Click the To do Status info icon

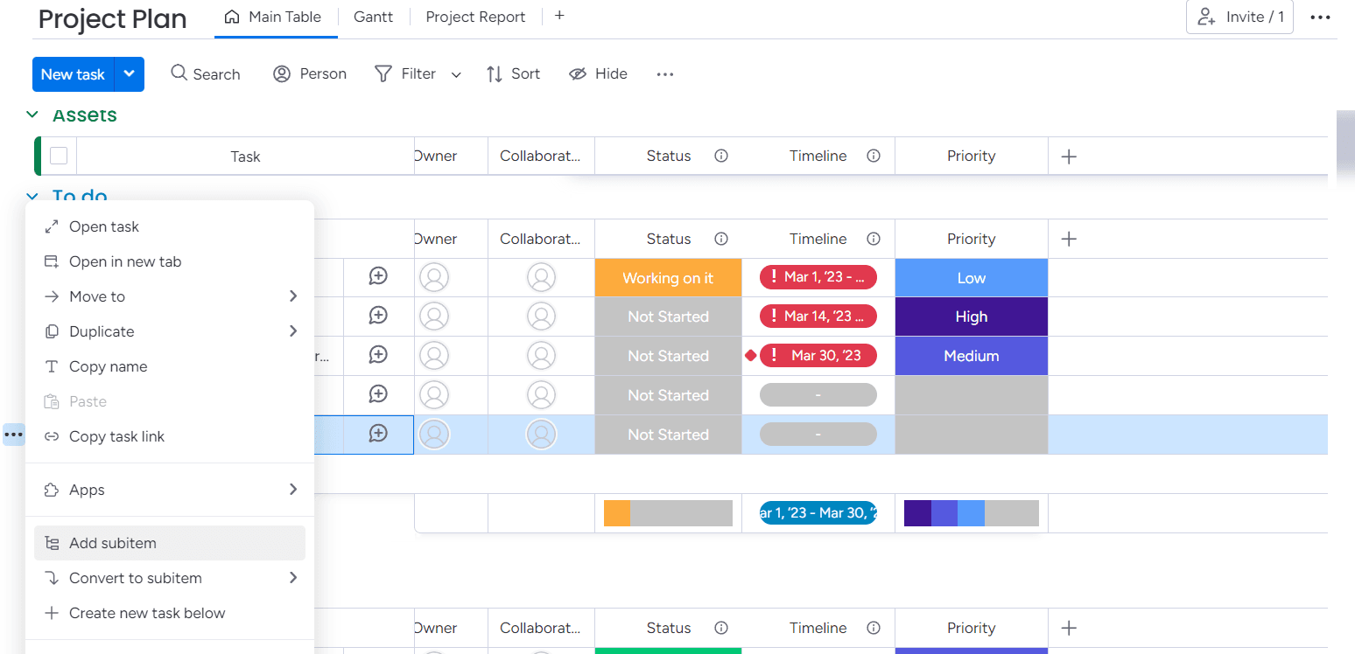coord(721,239)
